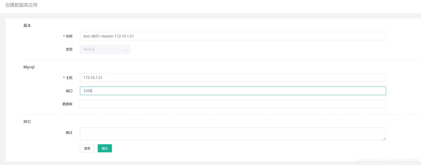Click the chevron arrow in type selector

125,50
